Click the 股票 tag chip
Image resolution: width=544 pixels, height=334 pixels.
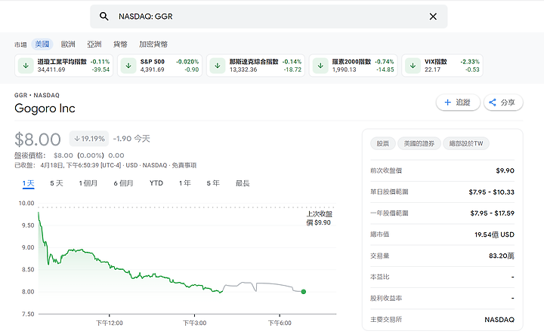[383, 143]
